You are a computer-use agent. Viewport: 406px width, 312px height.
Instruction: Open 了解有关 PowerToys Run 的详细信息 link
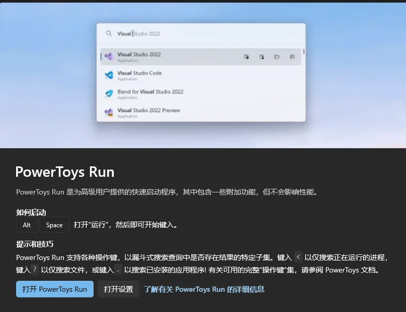coord(204,289)
